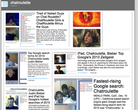
Task: Click the orange bird costume webcam thumbnail
Action: pos(12,34)
